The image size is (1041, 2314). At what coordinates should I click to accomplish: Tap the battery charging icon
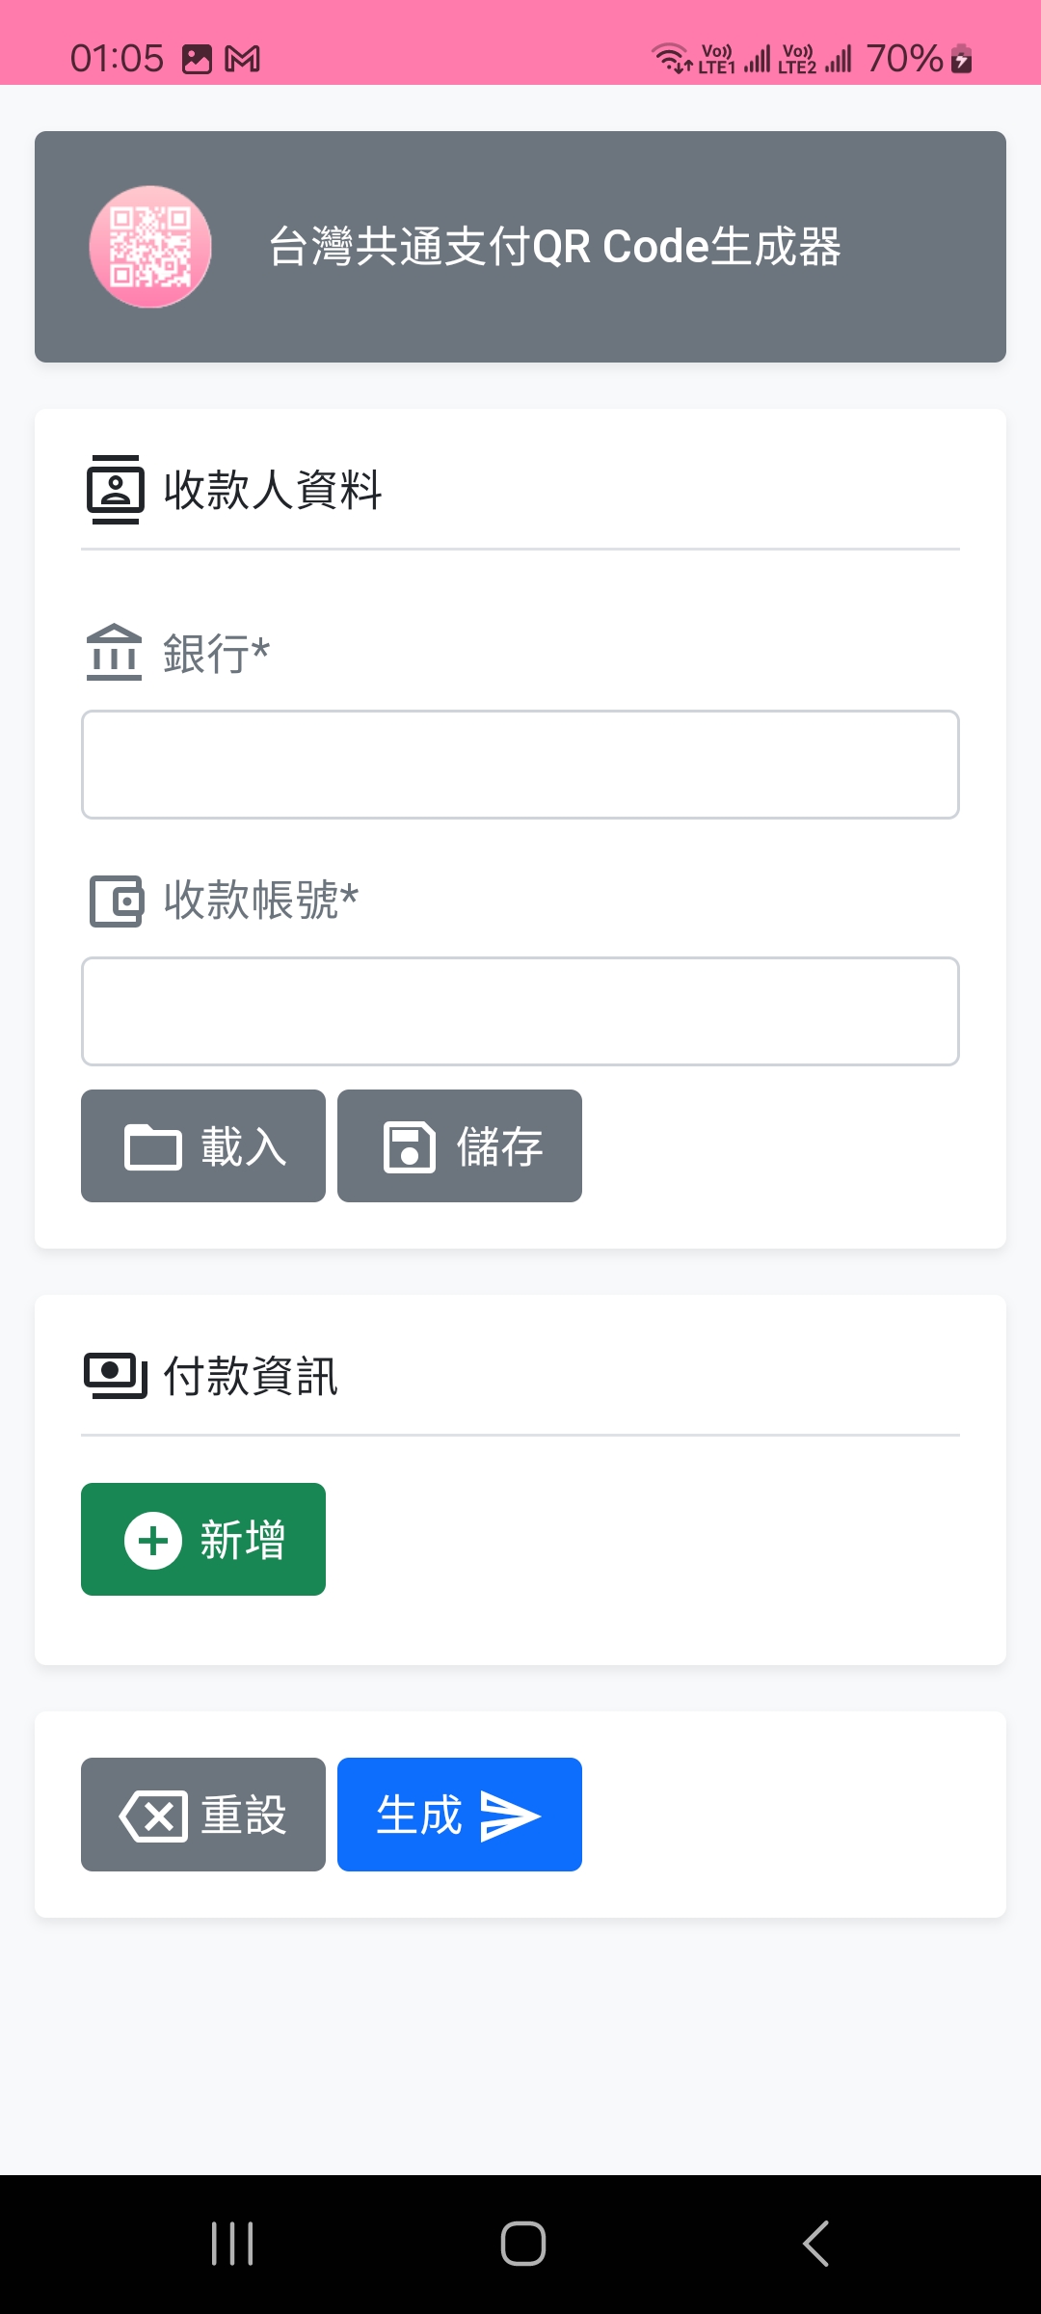pyautogui.click(x=961, y=60)
